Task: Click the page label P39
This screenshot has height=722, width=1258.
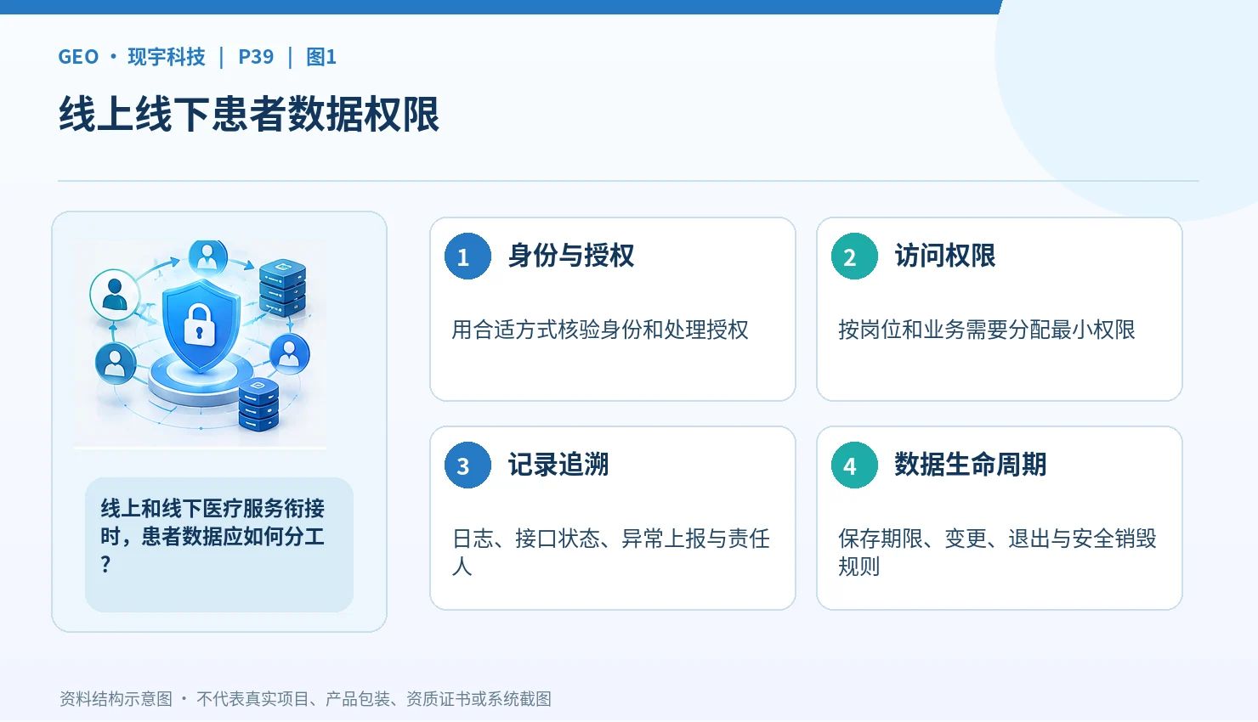Action: pos(256,57)
